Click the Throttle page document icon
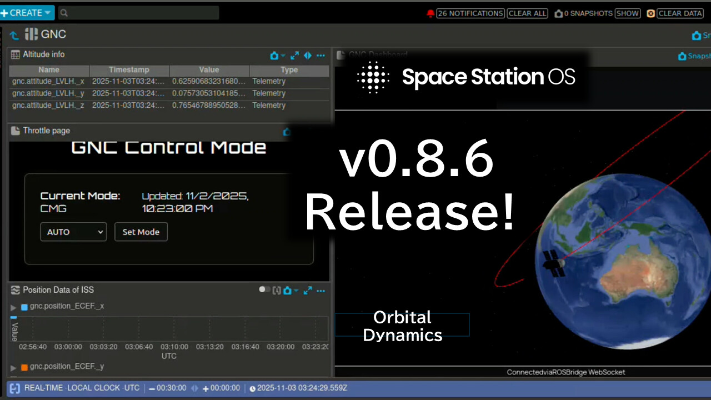711x400 pixels. [x=16, y=131]
